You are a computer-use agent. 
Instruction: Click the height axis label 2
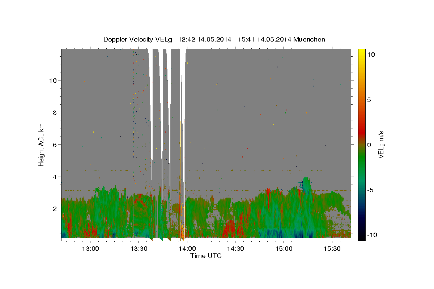tap(54, 209)
